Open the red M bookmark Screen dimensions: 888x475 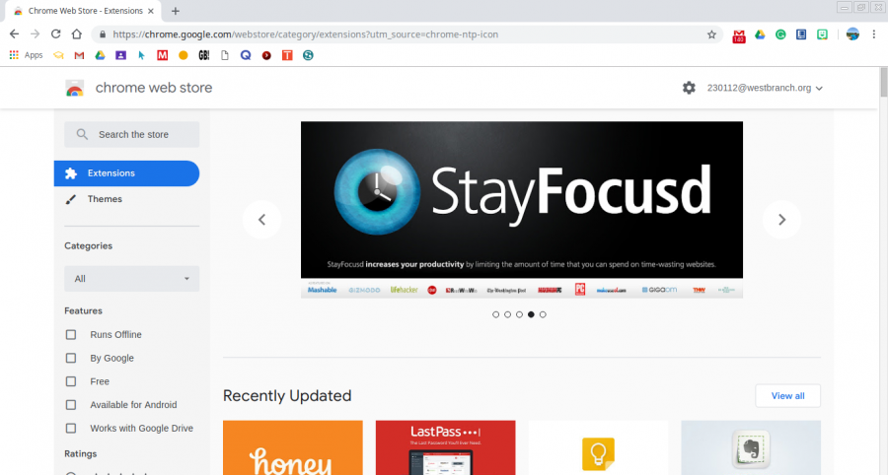pyautogui.click(x=163, y=55)
